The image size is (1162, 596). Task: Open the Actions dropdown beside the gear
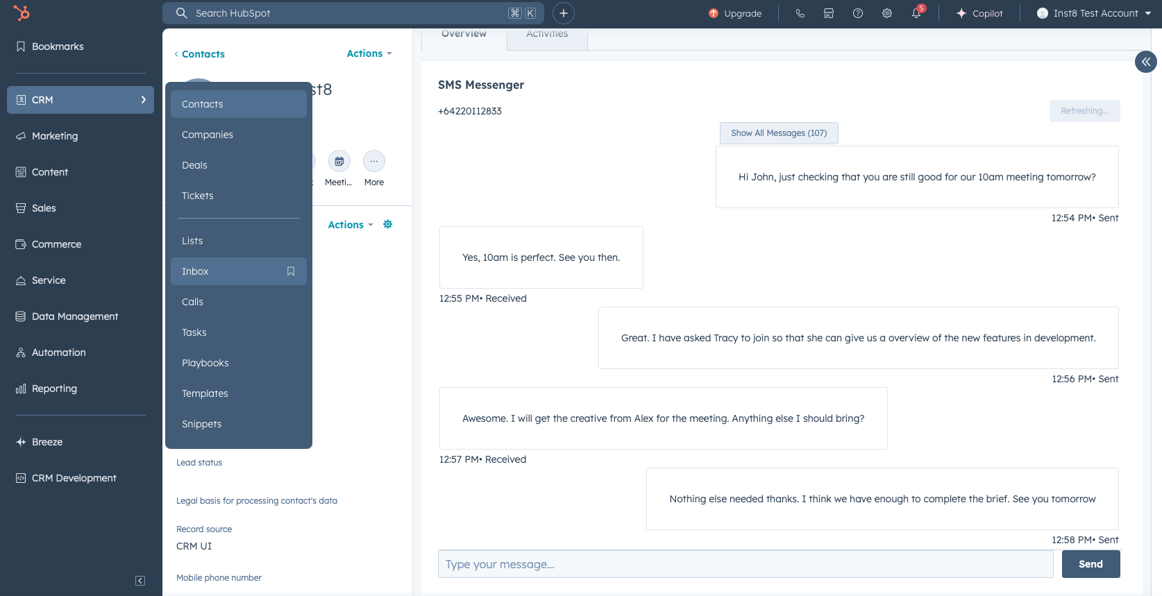[x=351, y=225]
